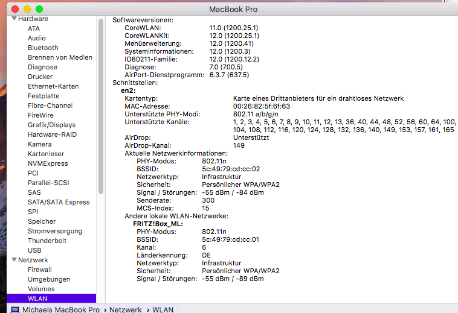Click 802.11 a/b/g/n PHY modes value
The image size is (458, 313).
pos(256,114)
